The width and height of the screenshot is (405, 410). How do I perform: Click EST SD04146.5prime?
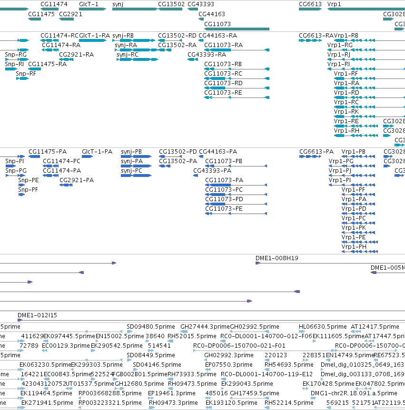[135, 370]
